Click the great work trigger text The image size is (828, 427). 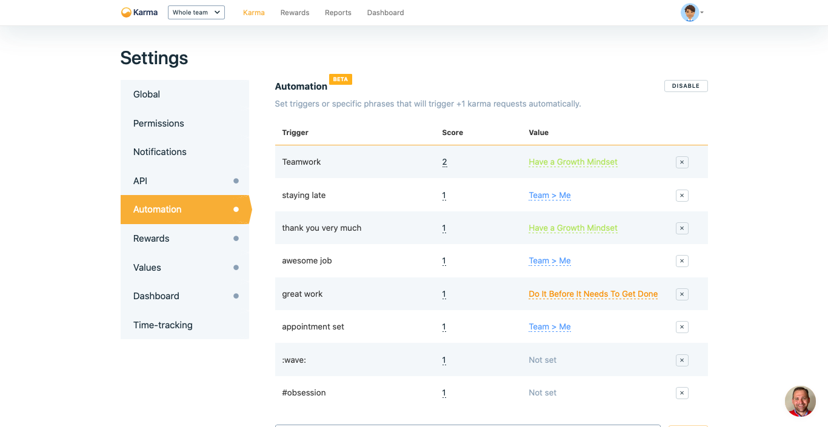(302, 294)
